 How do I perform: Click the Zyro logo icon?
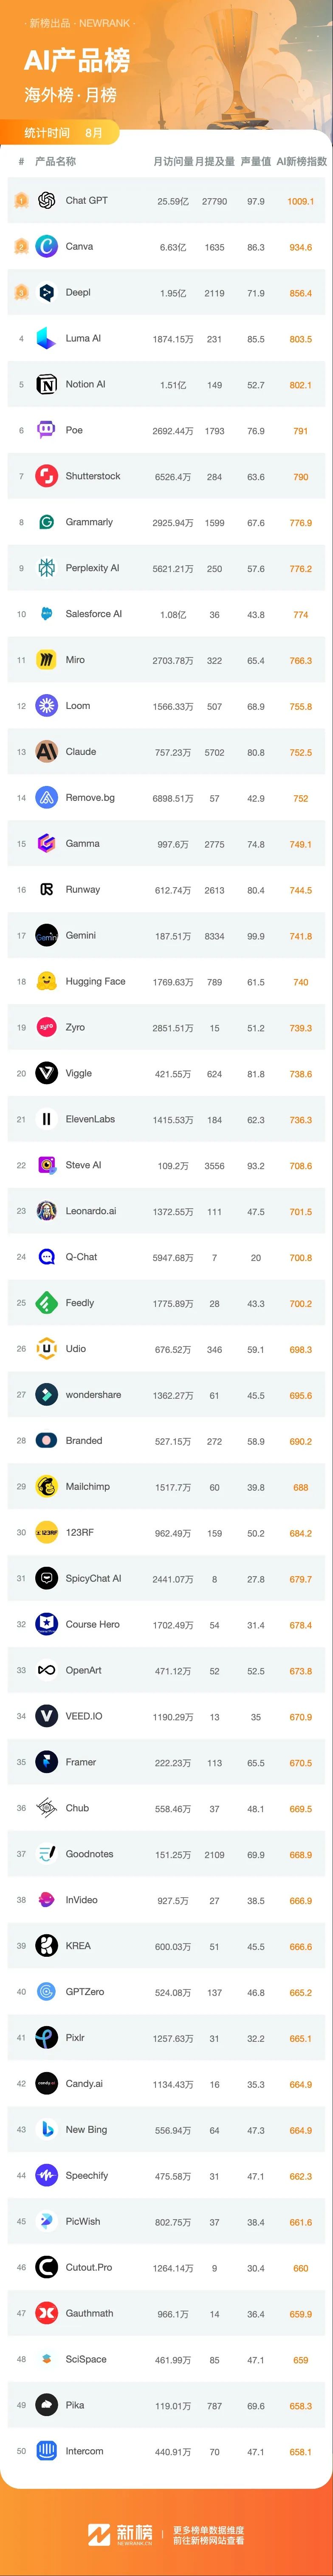(46, 1028)
